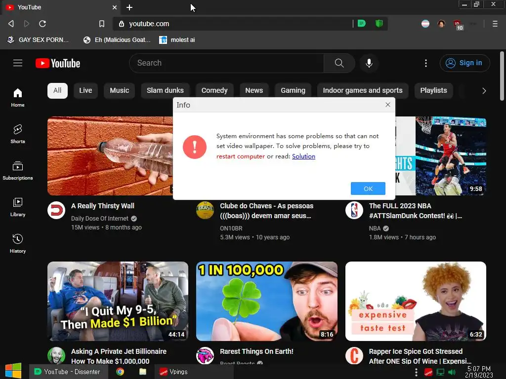Click the Sign in button

point(464,63)
